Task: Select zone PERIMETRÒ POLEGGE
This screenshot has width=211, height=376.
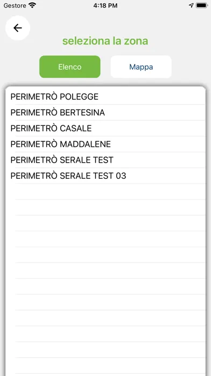Action: click(x=105, y=97)
